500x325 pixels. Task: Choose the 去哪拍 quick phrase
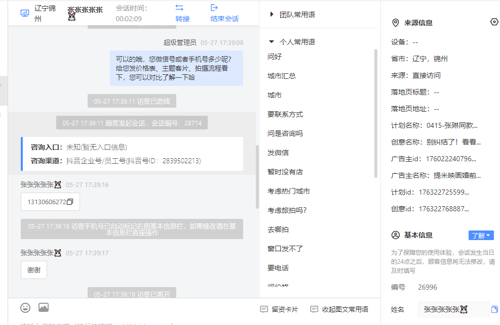pos(278,229)
